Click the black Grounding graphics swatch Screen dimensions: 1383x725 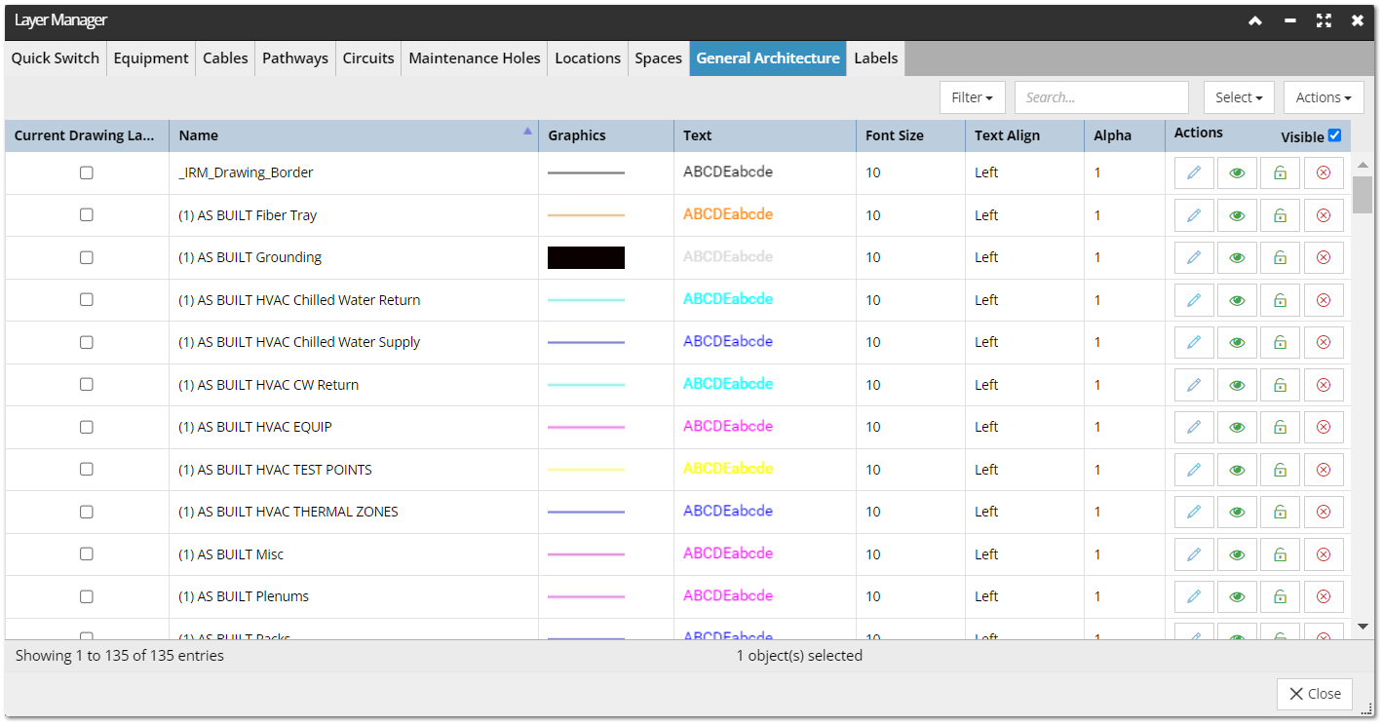[586, 257]
